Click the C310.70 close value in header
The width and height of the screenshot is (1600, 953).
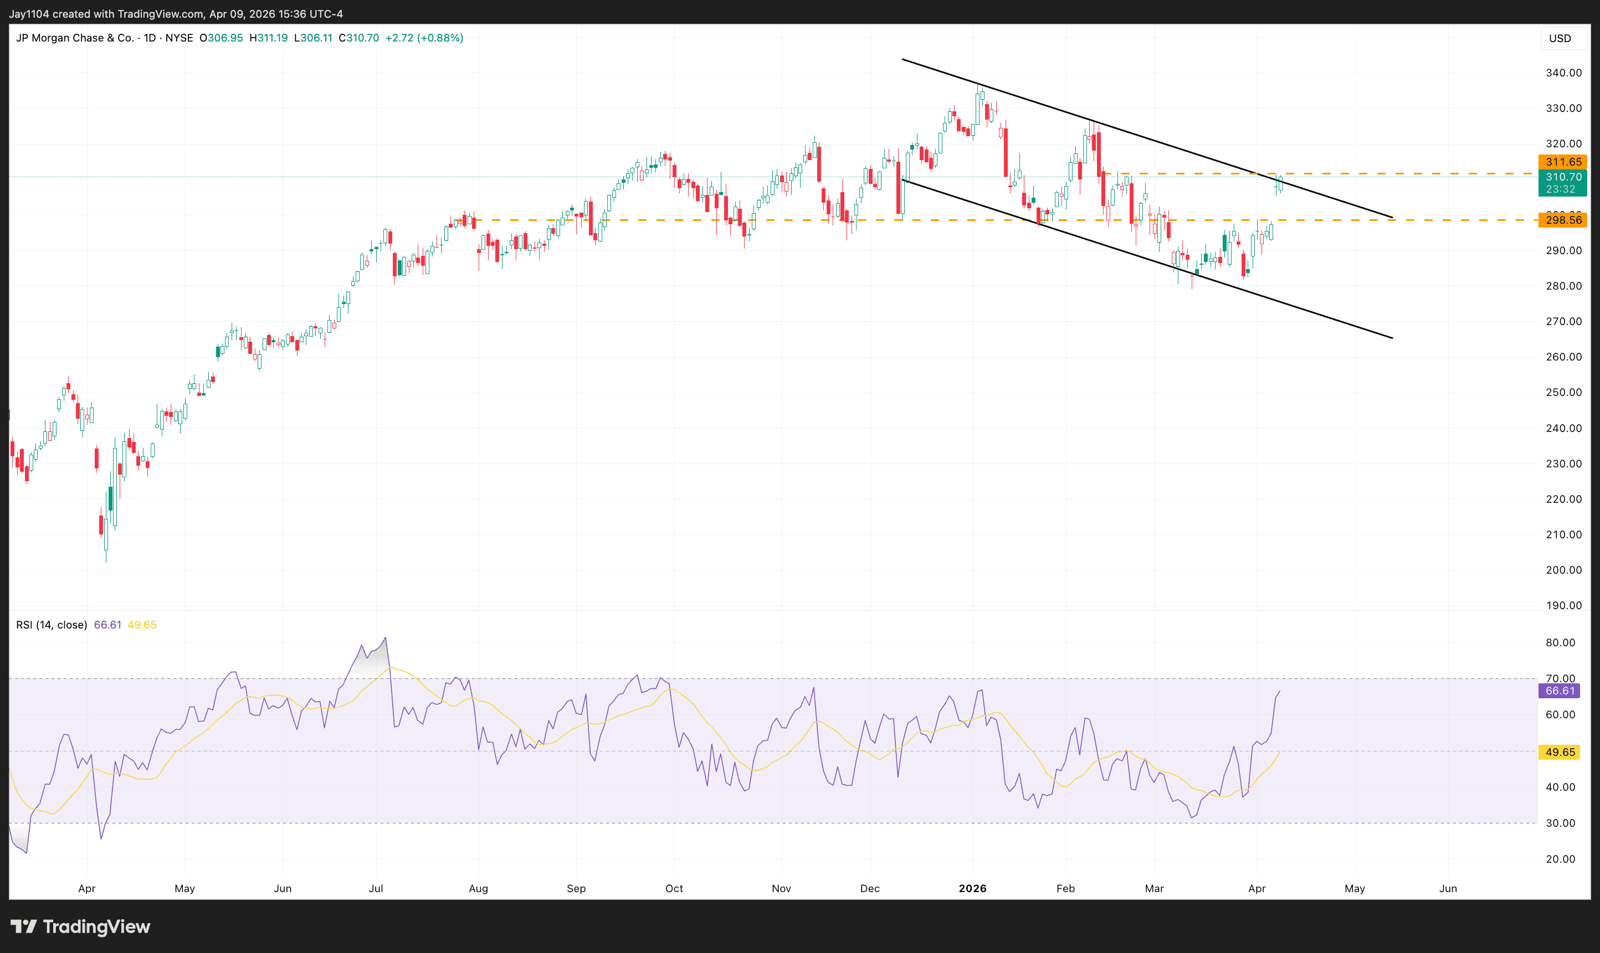(360, 38)
